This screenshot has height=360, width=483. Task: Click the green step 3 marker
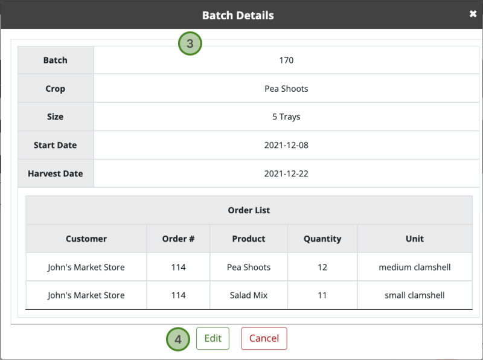tap(190, 43)
